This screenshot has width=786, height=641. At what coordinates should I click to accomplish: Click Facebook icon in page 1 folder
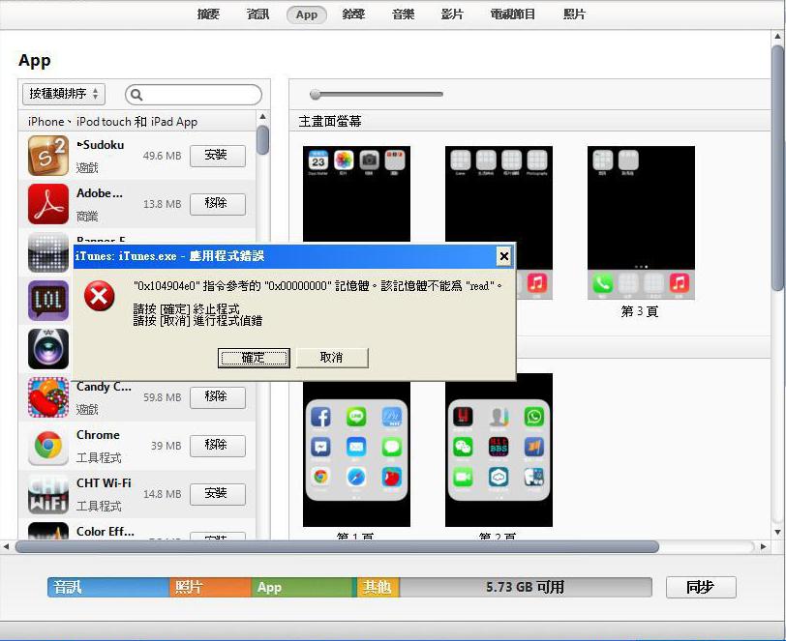point(320,417)
